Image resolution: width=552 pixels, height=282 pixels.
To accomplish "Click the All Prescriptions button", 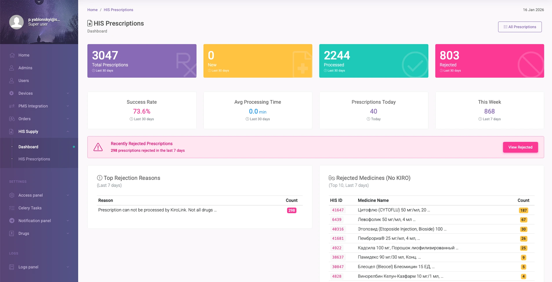I will point(520,27).
